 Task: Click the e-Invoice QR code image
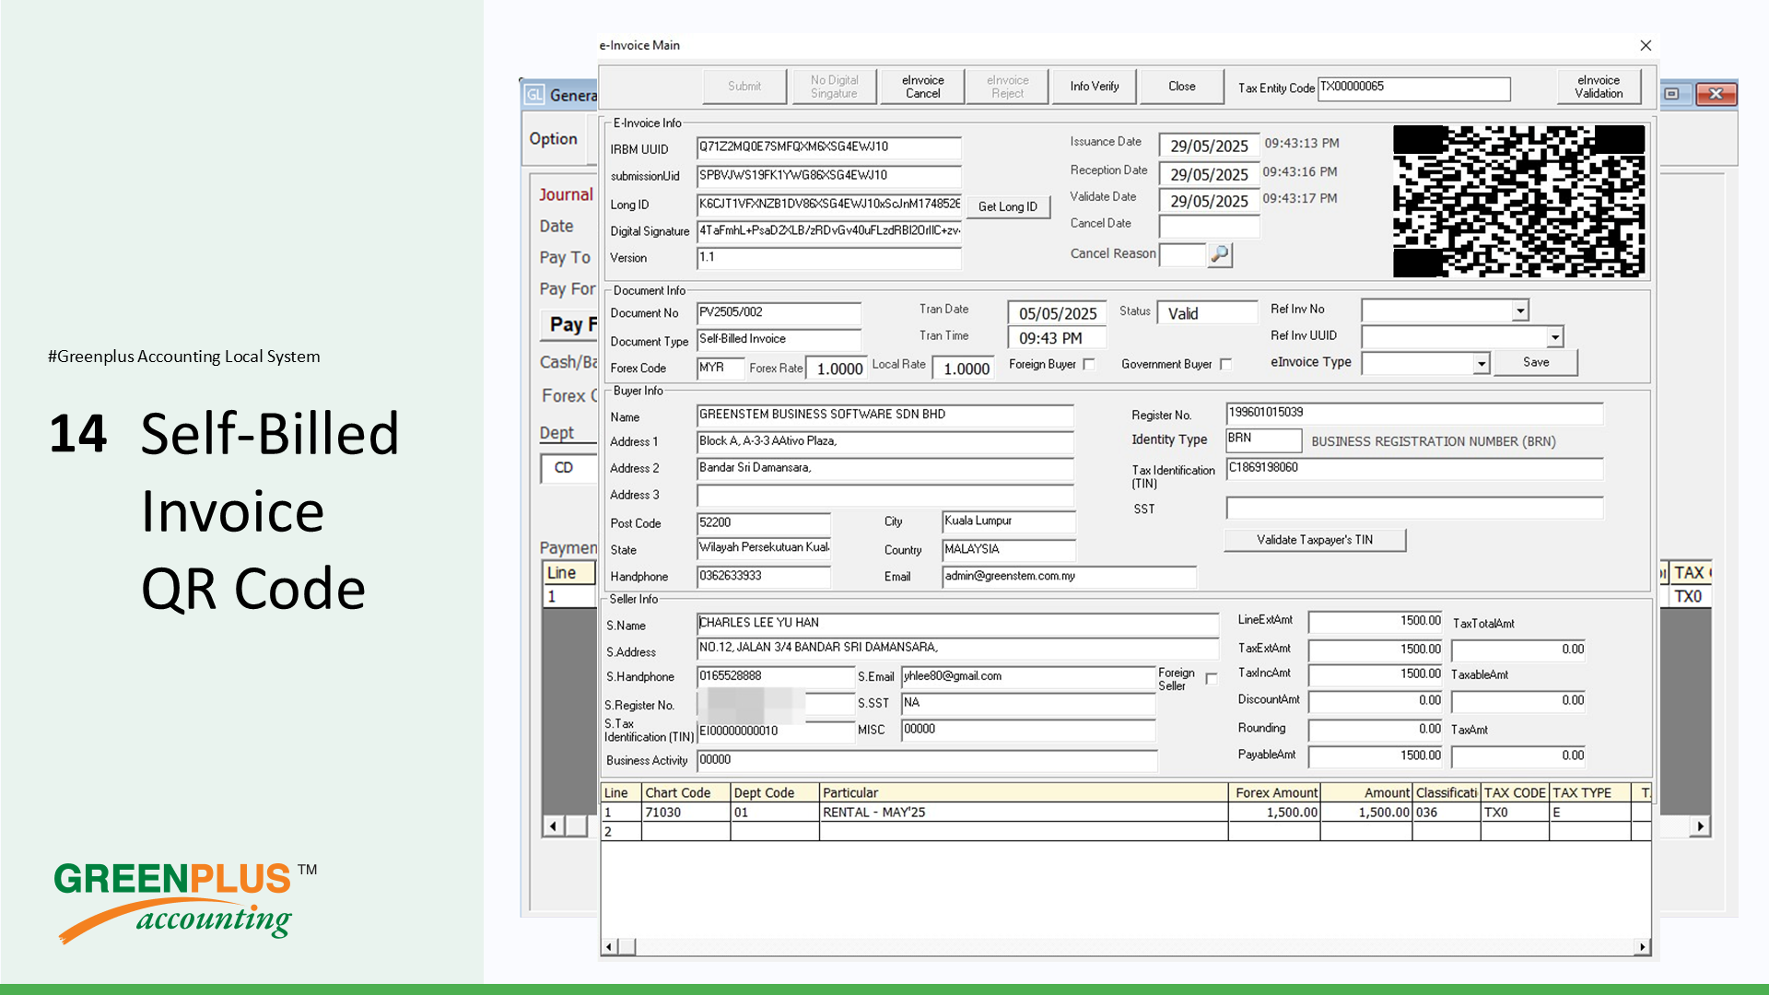[1518, 201]
